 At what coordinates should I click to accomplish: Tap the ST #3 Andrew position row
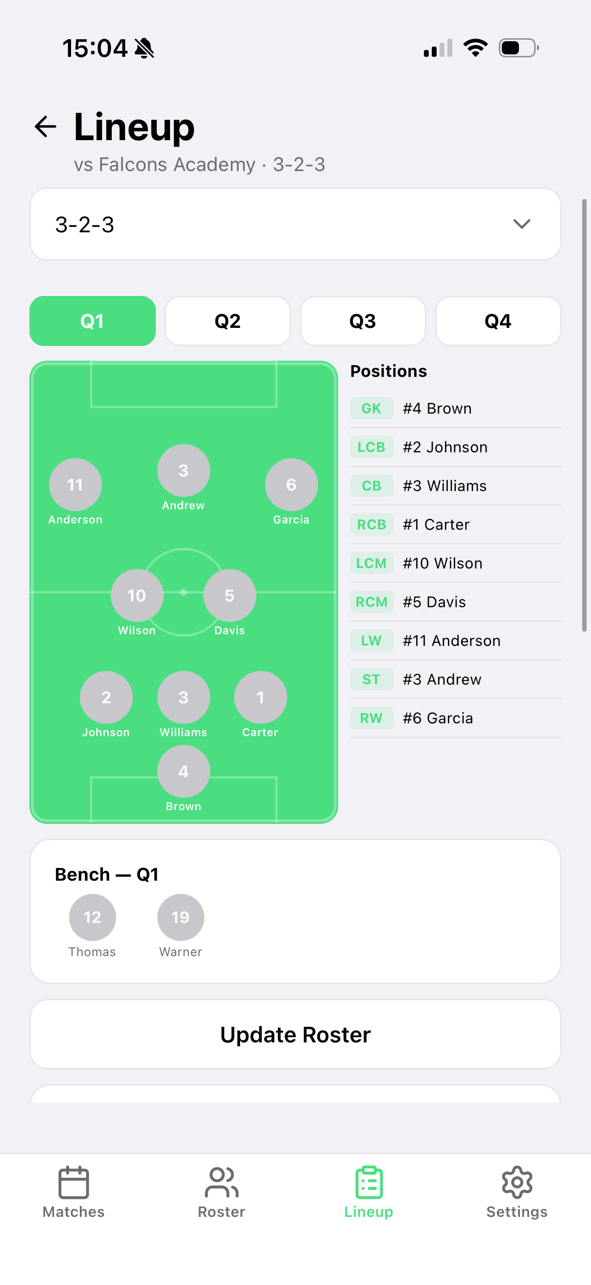click(x=455, y=679)
